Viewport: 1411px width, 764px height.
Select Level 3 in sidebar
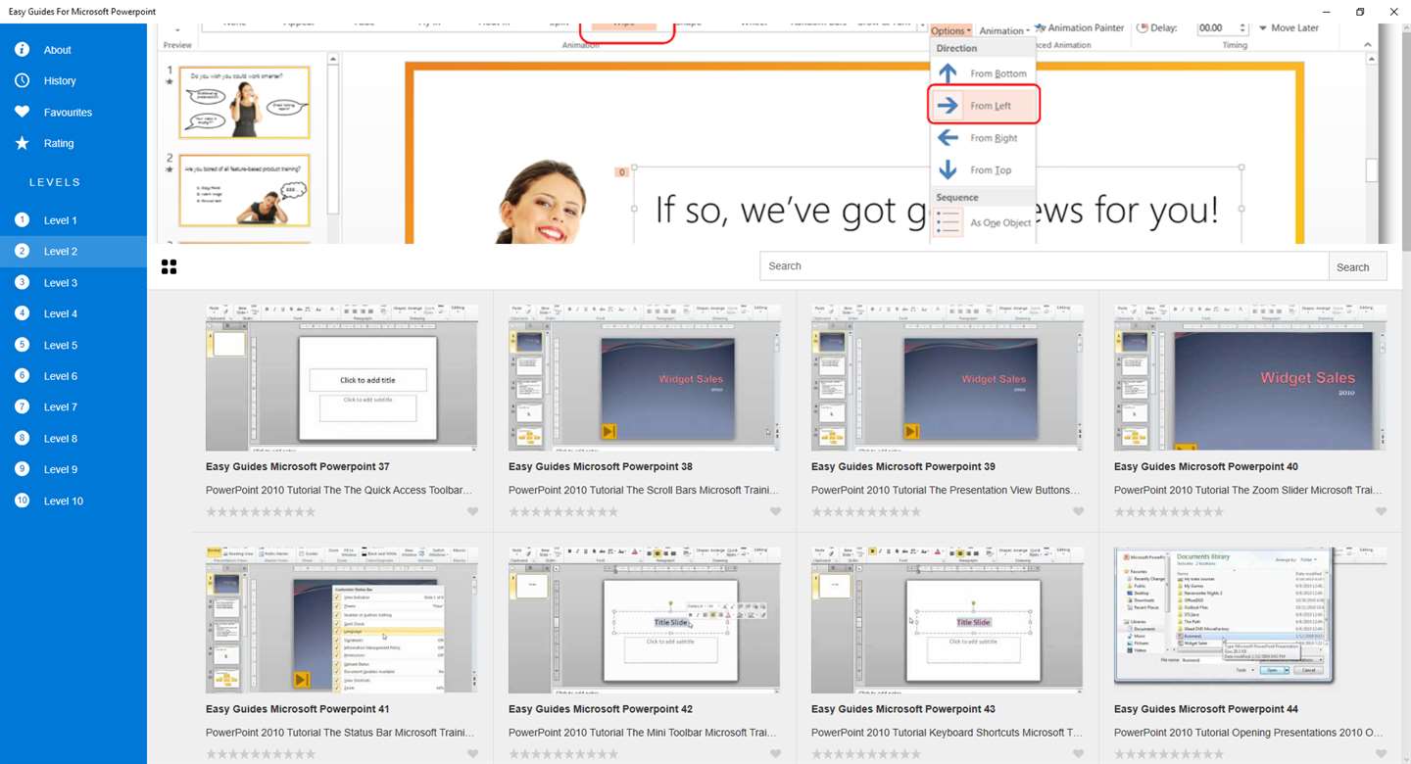click(73, 283)
